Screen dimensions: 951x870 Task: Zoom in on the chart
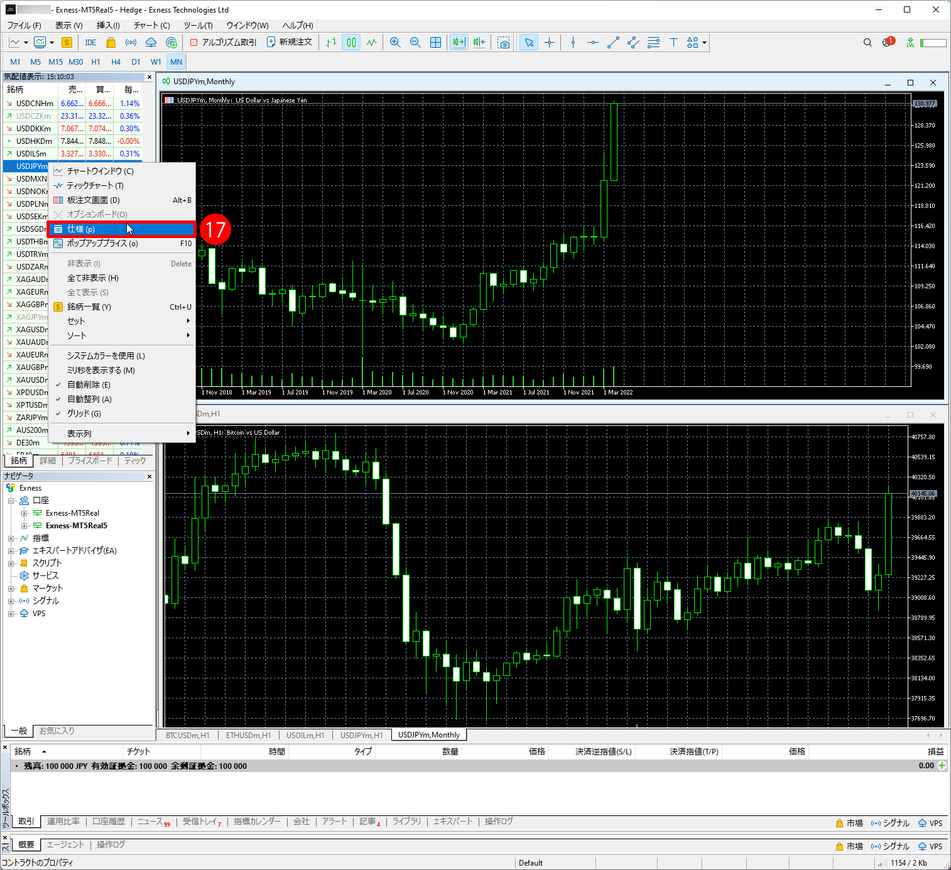395,43
